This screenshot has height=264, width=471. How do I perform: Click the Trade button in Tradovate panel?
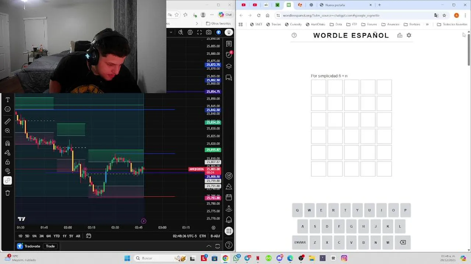coord(50,246)
